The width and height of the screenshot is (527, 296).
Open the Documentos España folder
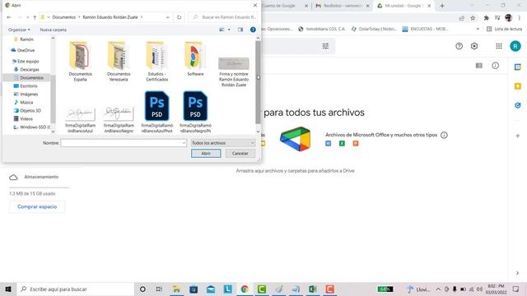[x=80, y=61]
